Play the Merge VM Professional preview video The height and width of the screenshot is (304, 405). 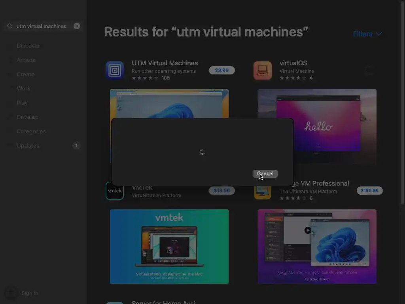[x=308, y=230]
